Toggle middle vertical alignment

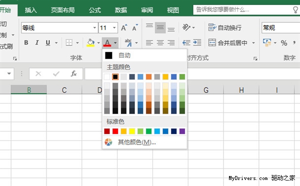(x=160, y=27)
